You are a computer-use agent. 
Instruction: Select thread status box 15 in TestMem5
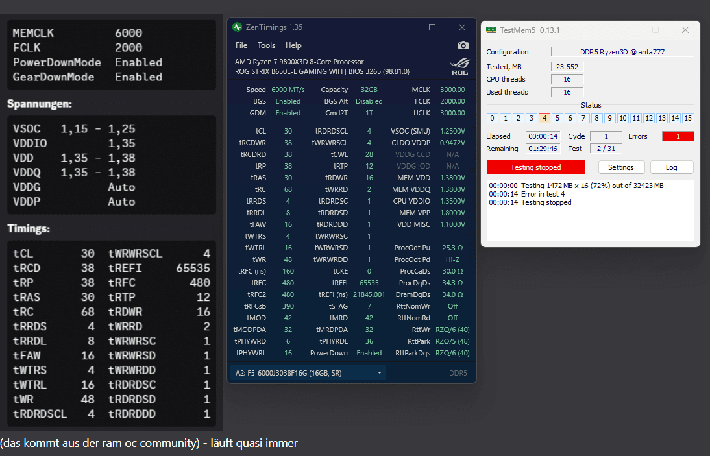[x=688, y=118]
